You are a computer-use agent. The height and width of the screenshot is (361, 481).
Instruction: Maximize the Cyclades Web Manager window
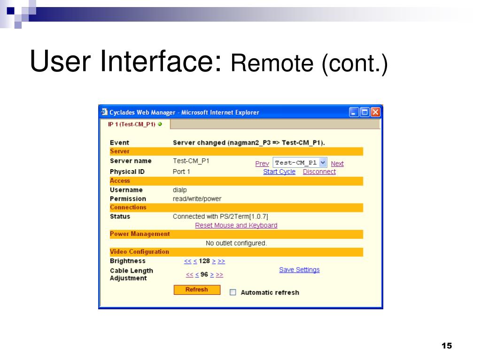365,112
